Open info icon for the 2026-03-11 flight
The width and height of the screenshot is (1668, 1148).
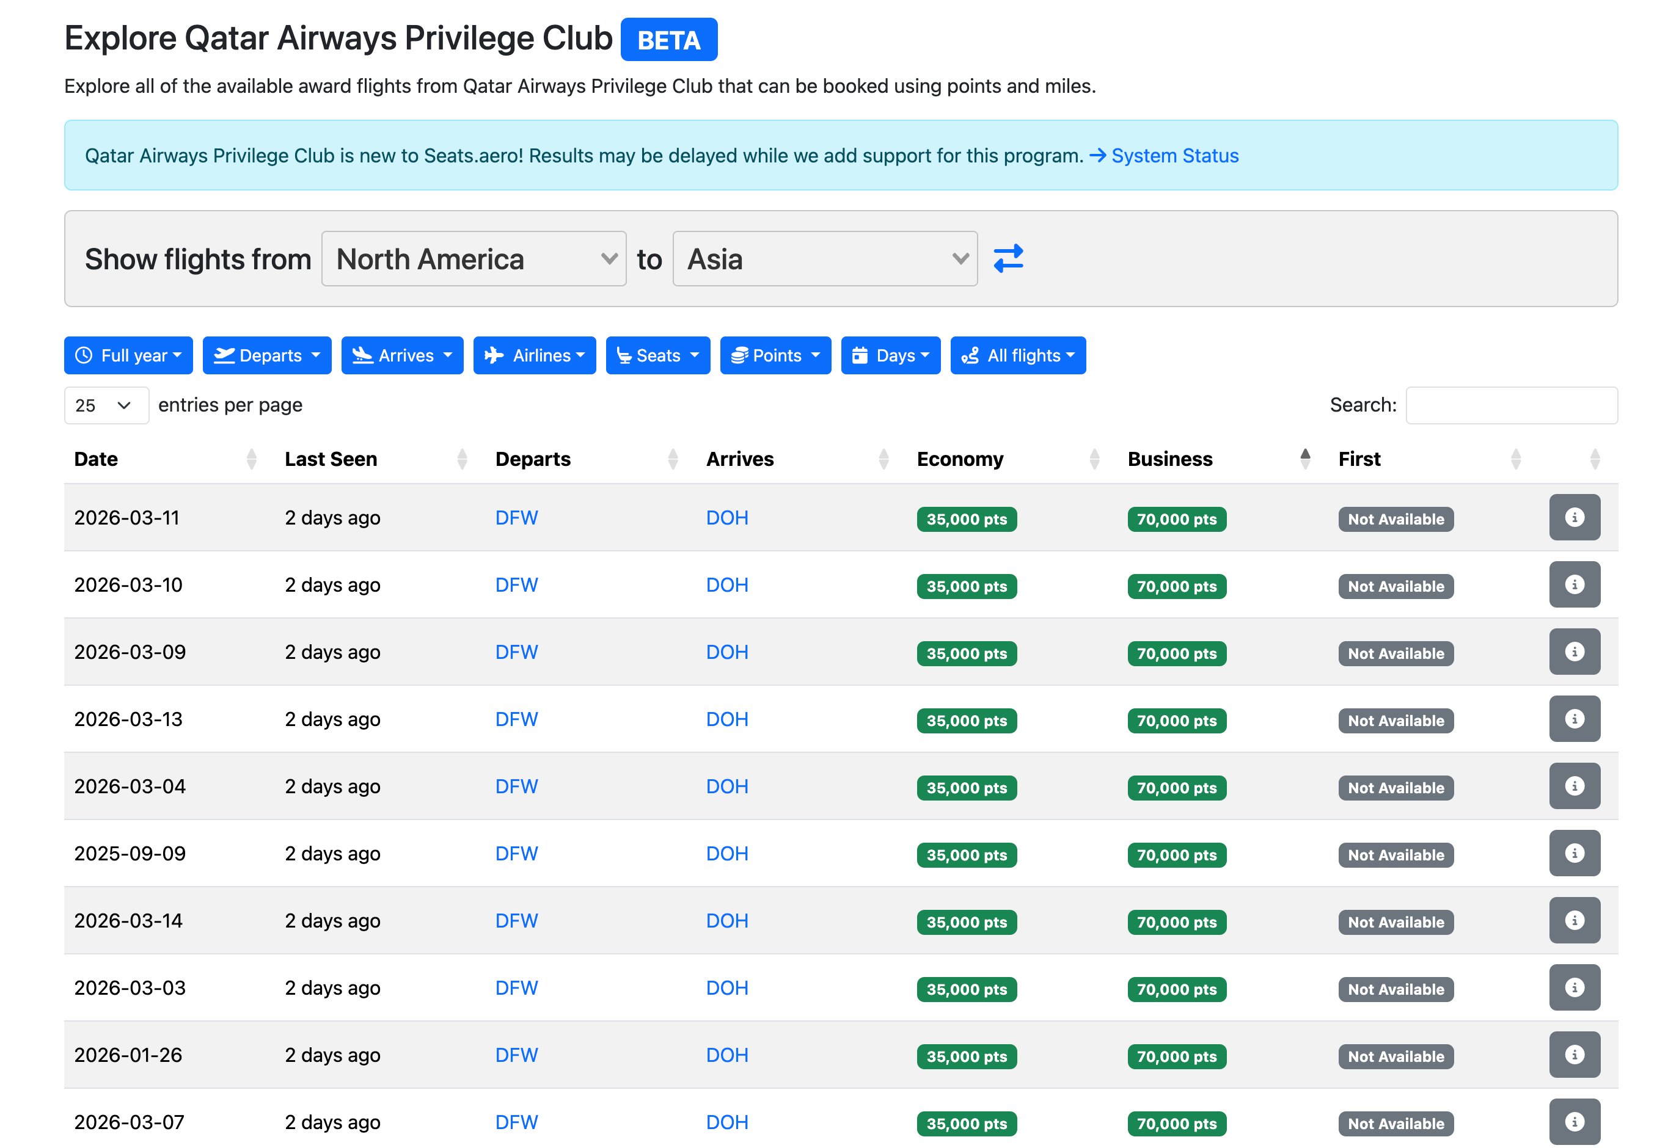pos(1574,518)
